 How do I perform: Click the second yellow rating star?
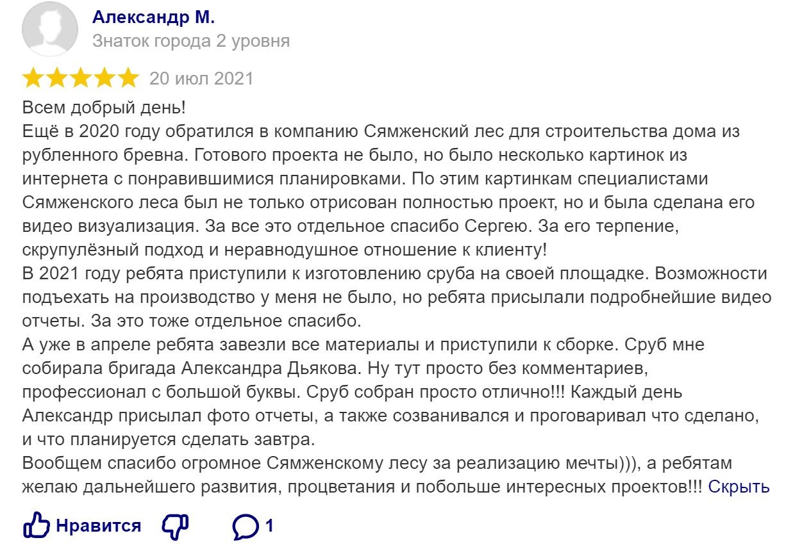57,78
